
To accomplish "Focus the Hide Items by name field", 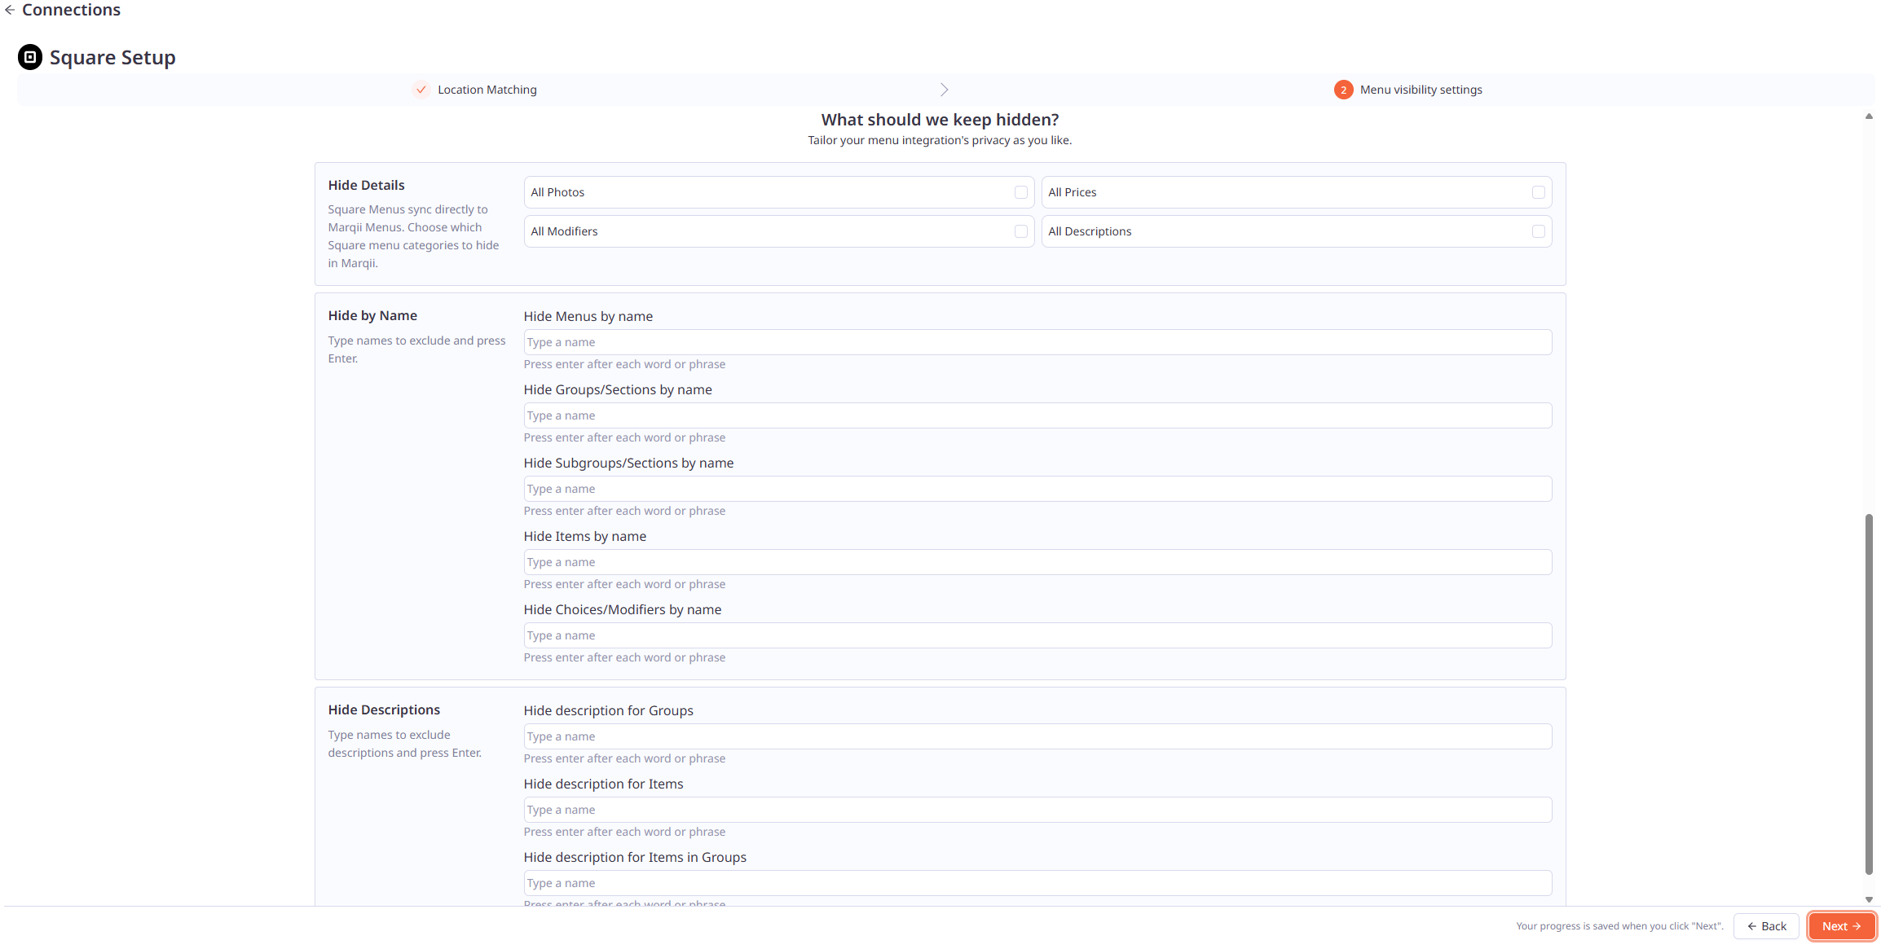I will point(1037,562).
